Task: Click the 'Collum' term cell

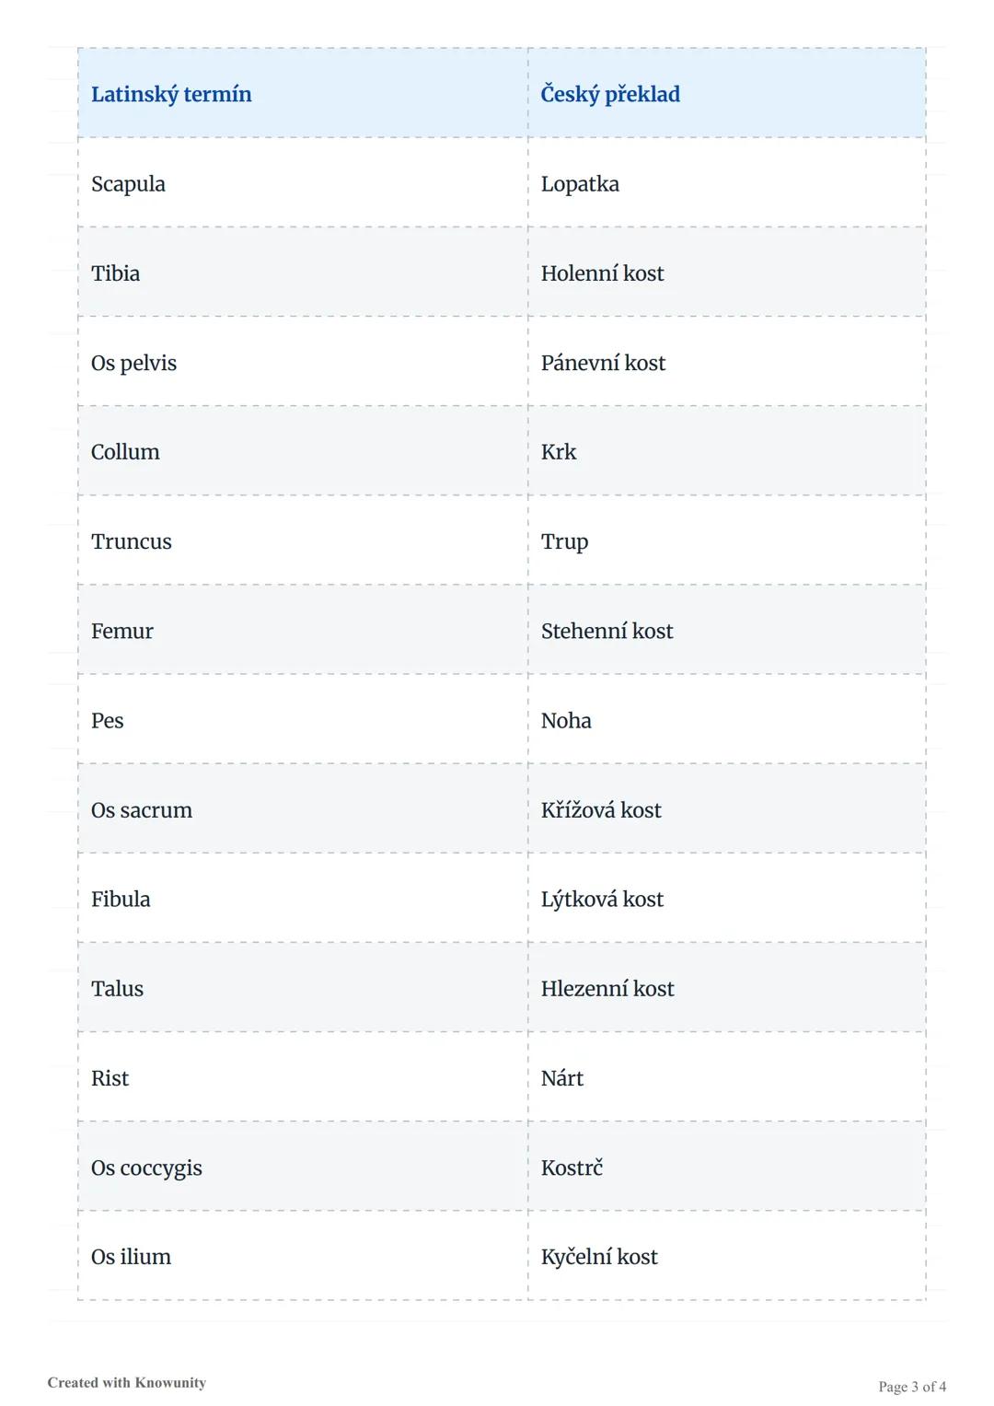Action: point(125,452)
